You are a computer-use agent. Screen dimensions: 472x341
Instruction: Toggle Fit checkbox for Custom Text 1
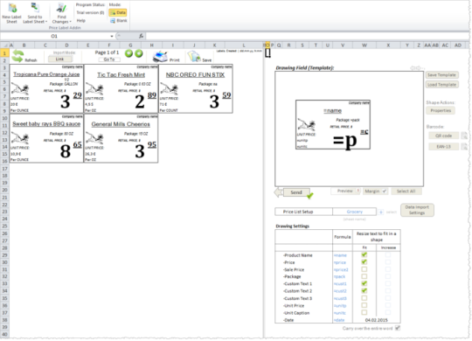[364, 283]
